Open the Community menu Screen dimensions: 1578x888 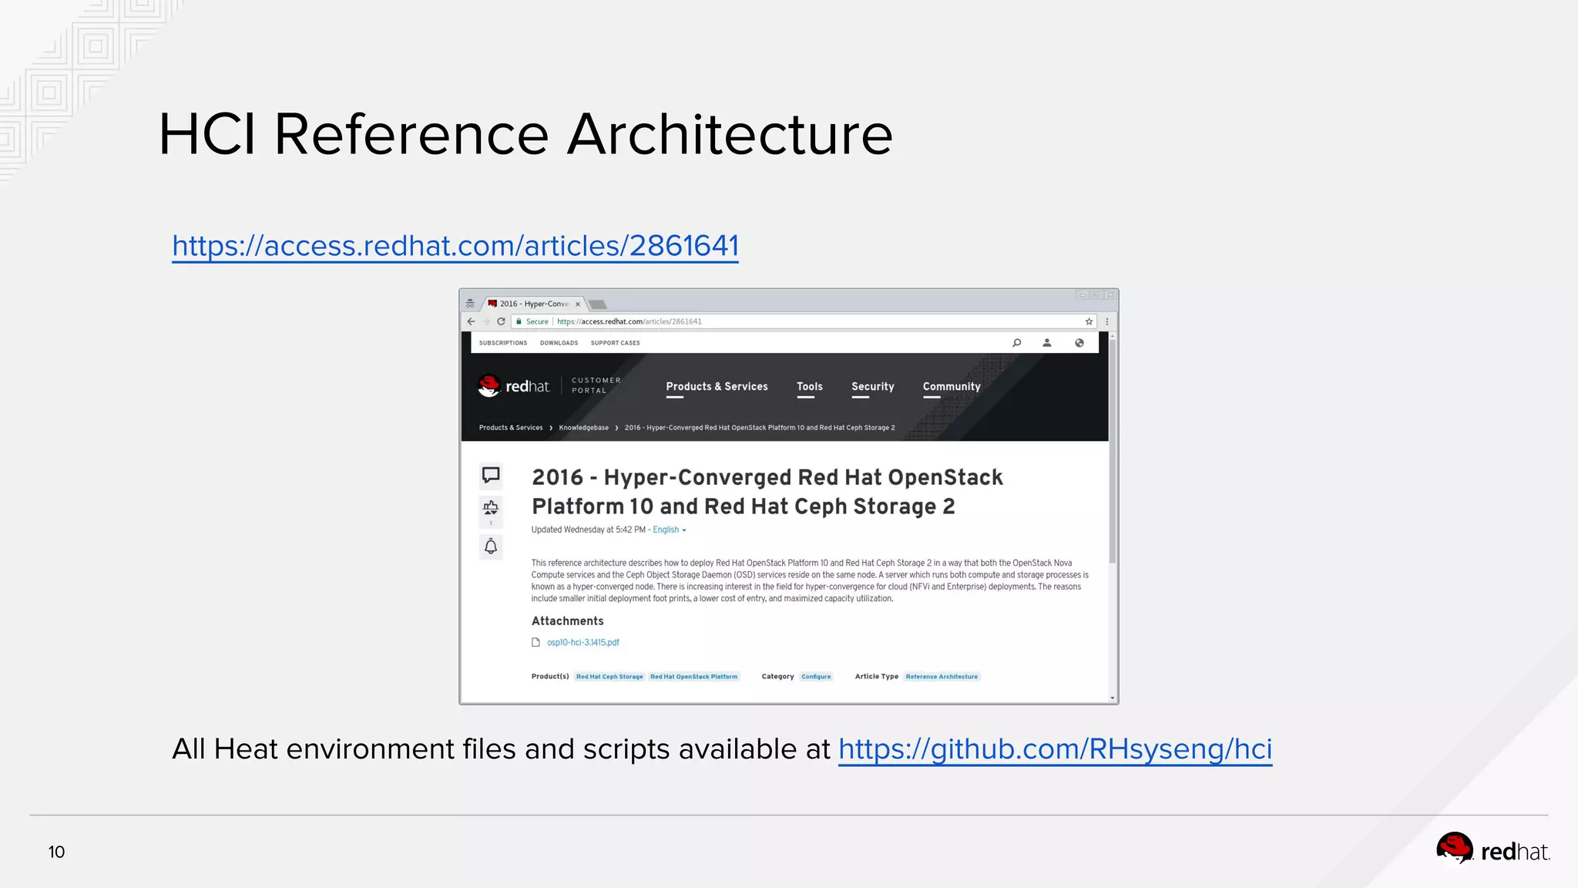pos(952,387)
